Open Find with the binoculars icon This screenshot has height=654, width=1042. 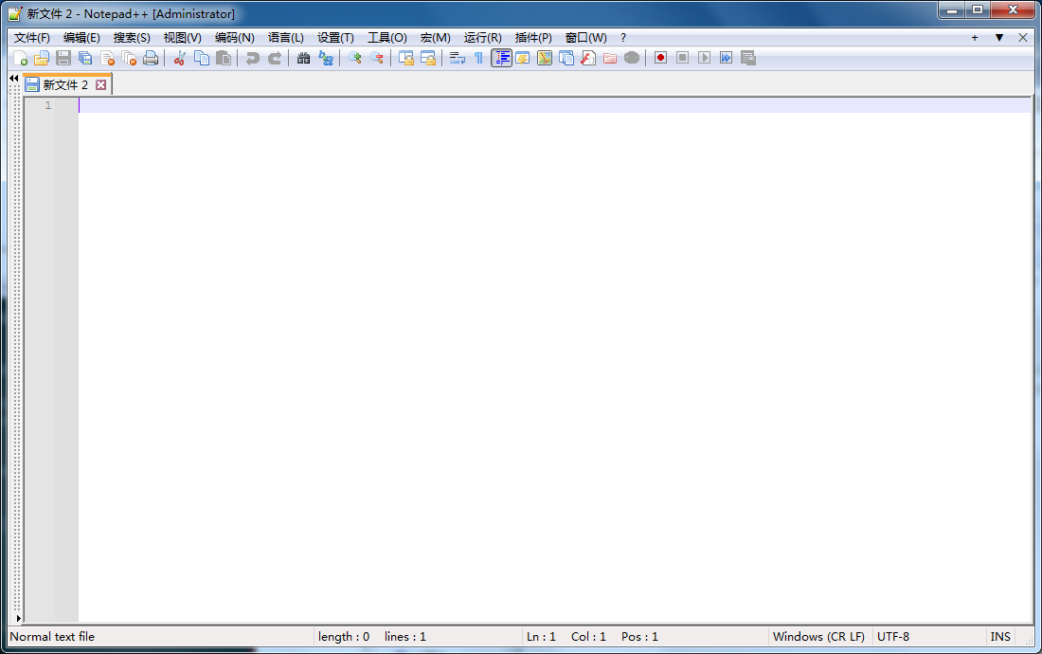(x=303, y=58)
